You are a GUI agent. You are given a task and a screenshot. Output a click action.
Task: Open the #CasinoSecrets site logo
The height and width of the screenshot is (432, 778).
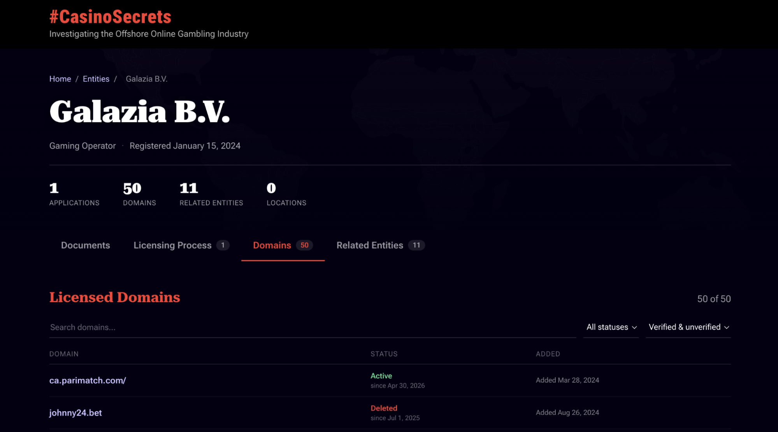tap(110, 17)
